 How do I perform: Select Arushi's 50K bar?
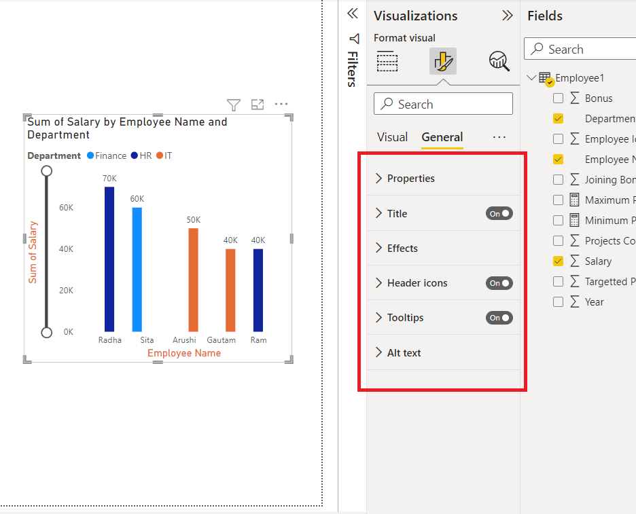(x=194, y=280)
